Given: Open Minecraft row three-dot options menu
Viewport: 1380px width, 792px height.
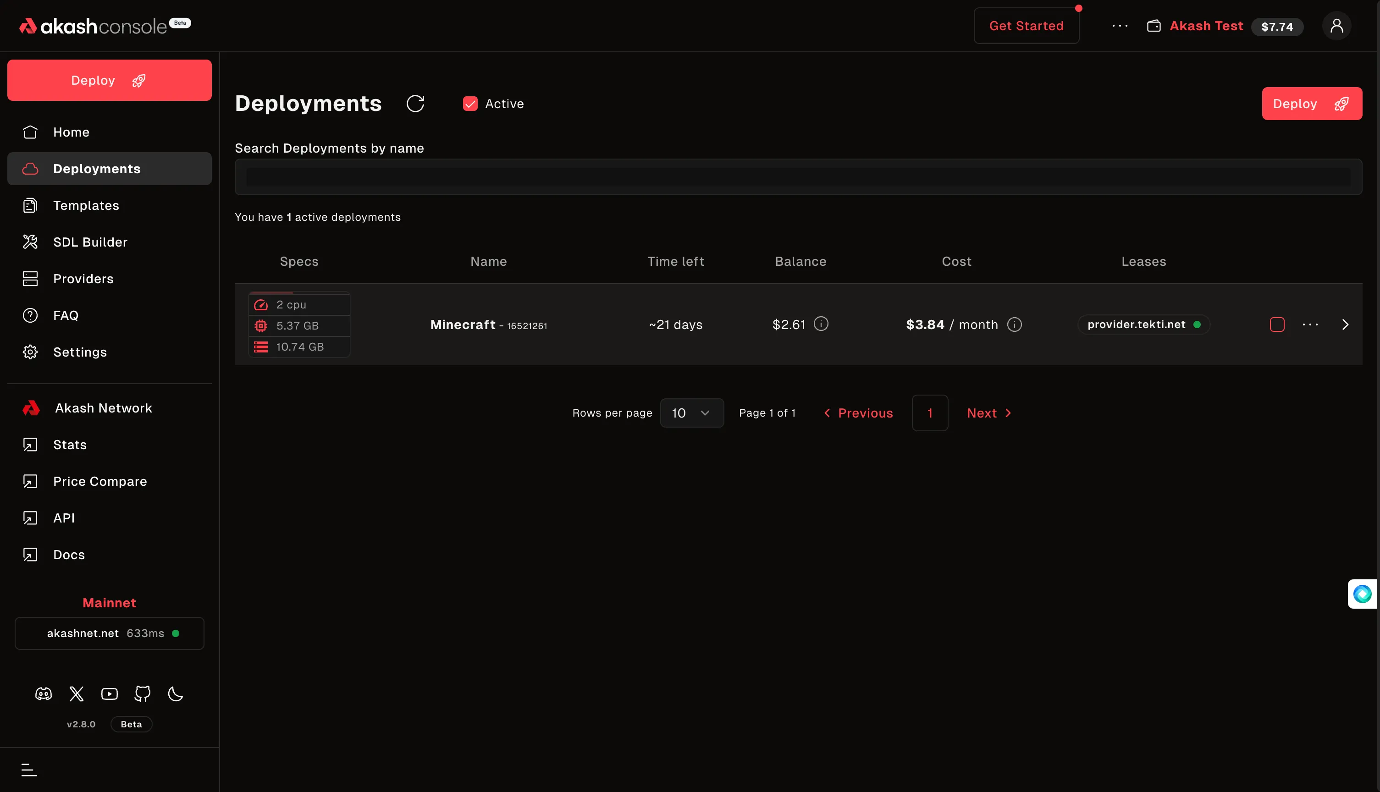Looking at the screenshot, I should tap(1310, 325).
